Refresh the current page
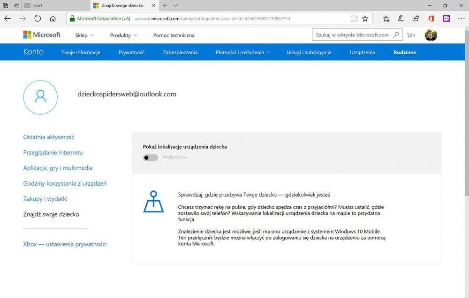Viewport: 469px width, 298px height. coord(38,19)
